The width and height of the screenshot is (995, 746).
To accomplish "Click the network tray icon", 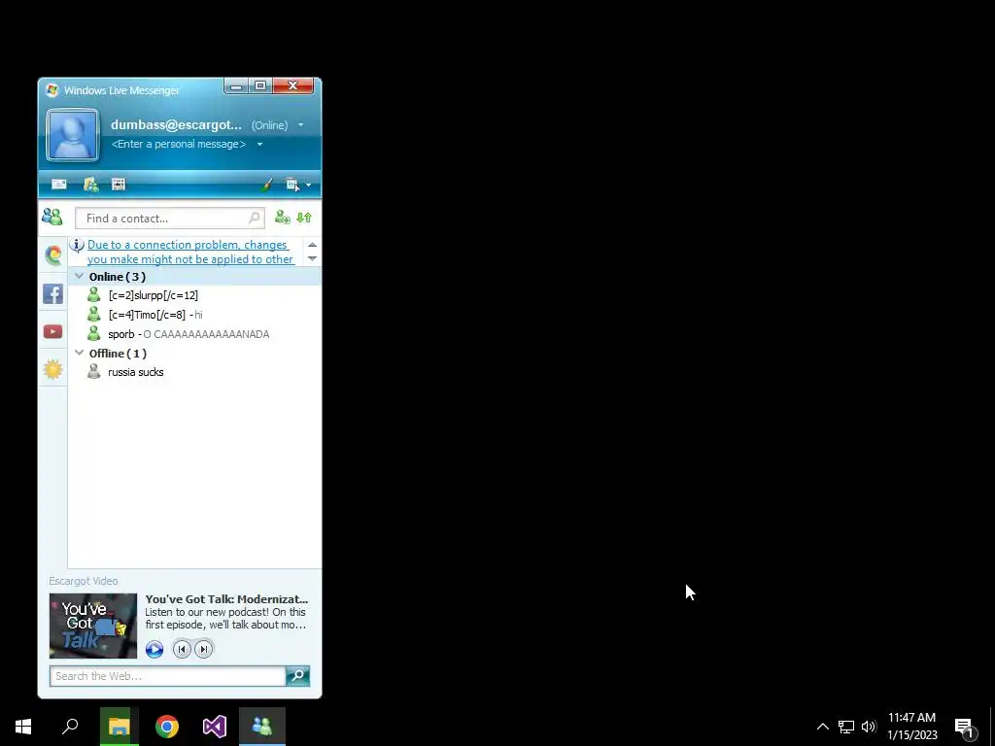I will click(x=846, y=727).
